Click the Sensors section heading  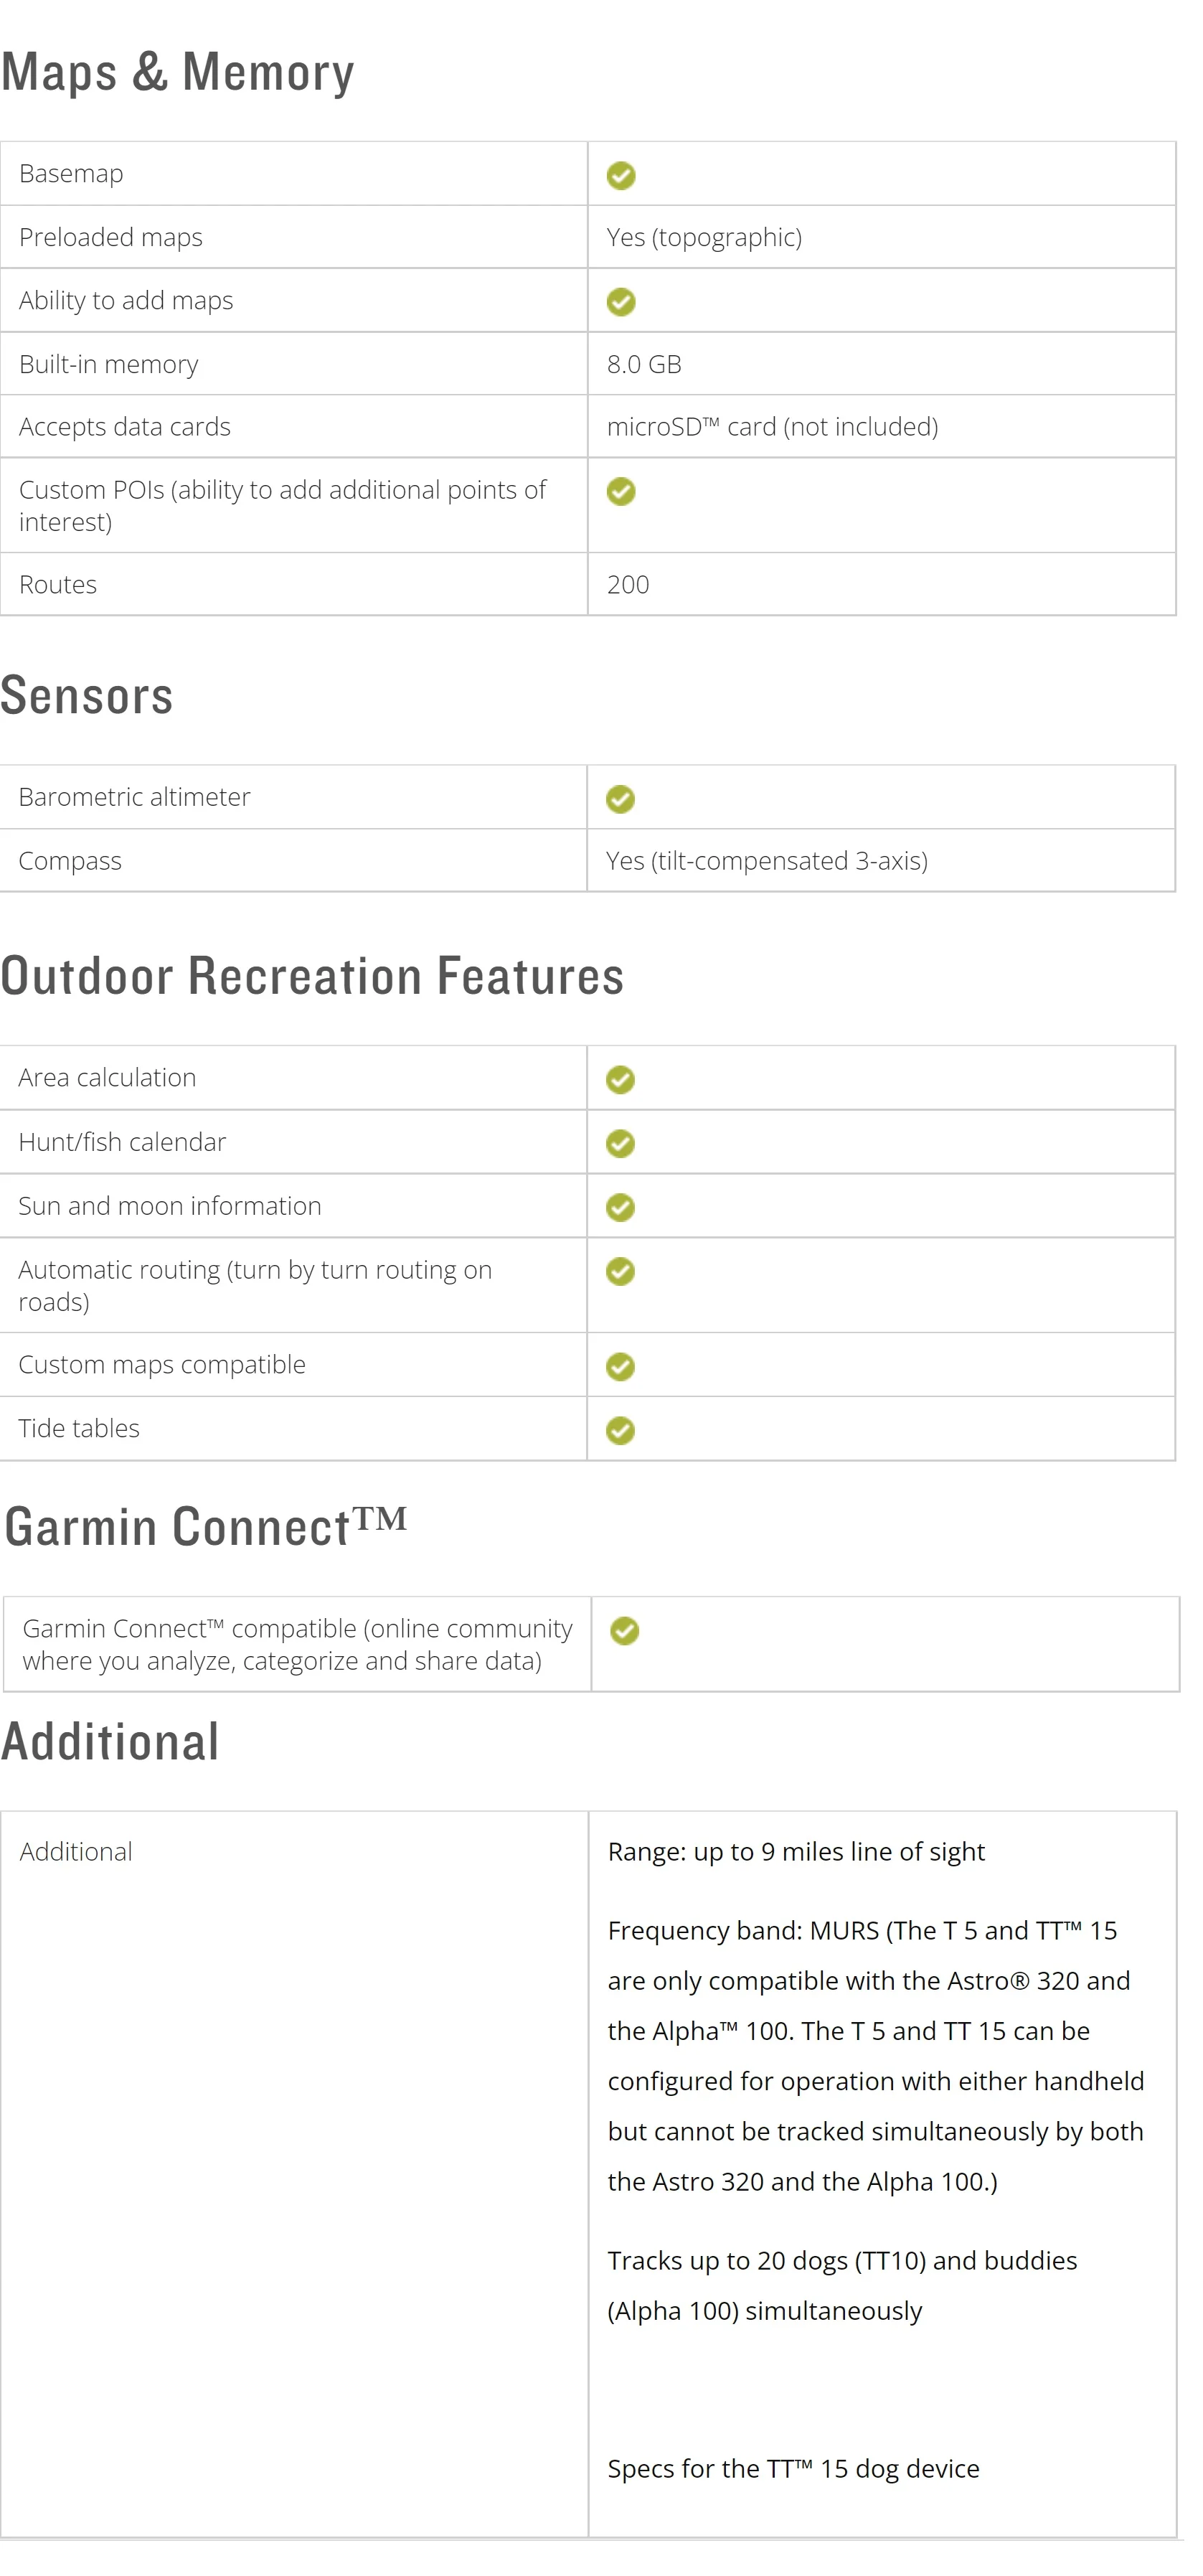point(87,695)
